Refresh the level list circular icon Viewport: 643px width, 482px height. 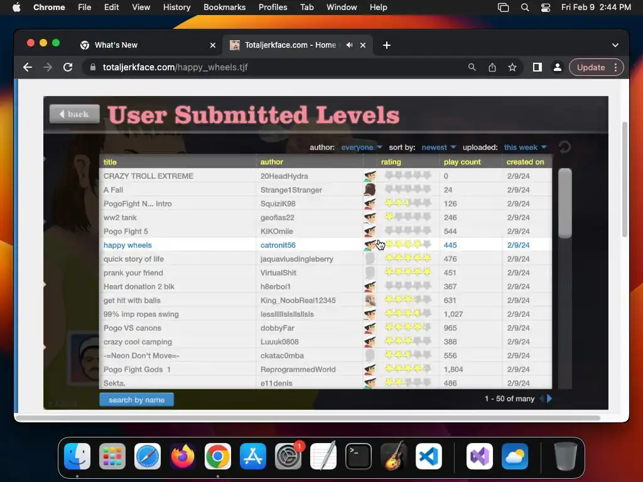pos(565,147)
